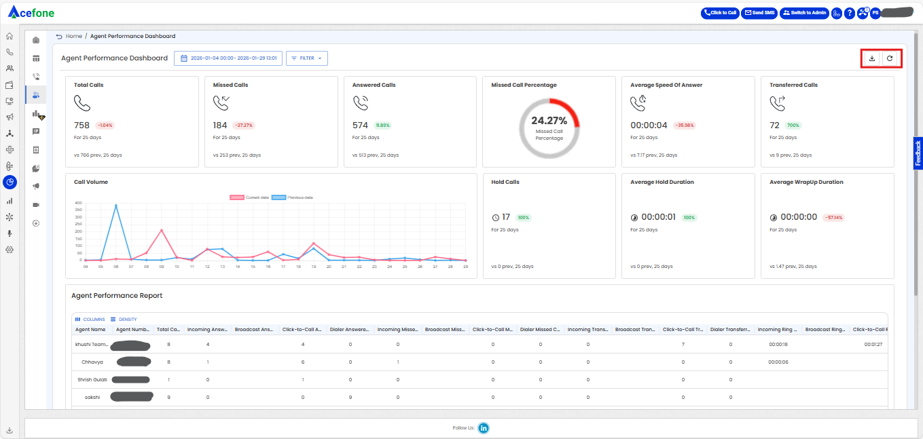Screen dimensions: 923x439
Task: Open the microphone icon in left sidebar
Action: coord(10,233)
